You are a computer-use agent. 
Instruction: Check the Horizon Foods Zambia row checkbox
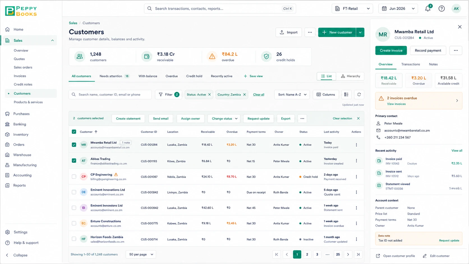coord(74,239)
